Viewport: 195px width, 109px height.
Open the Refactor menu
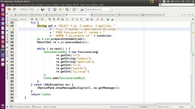click(56, 5)
